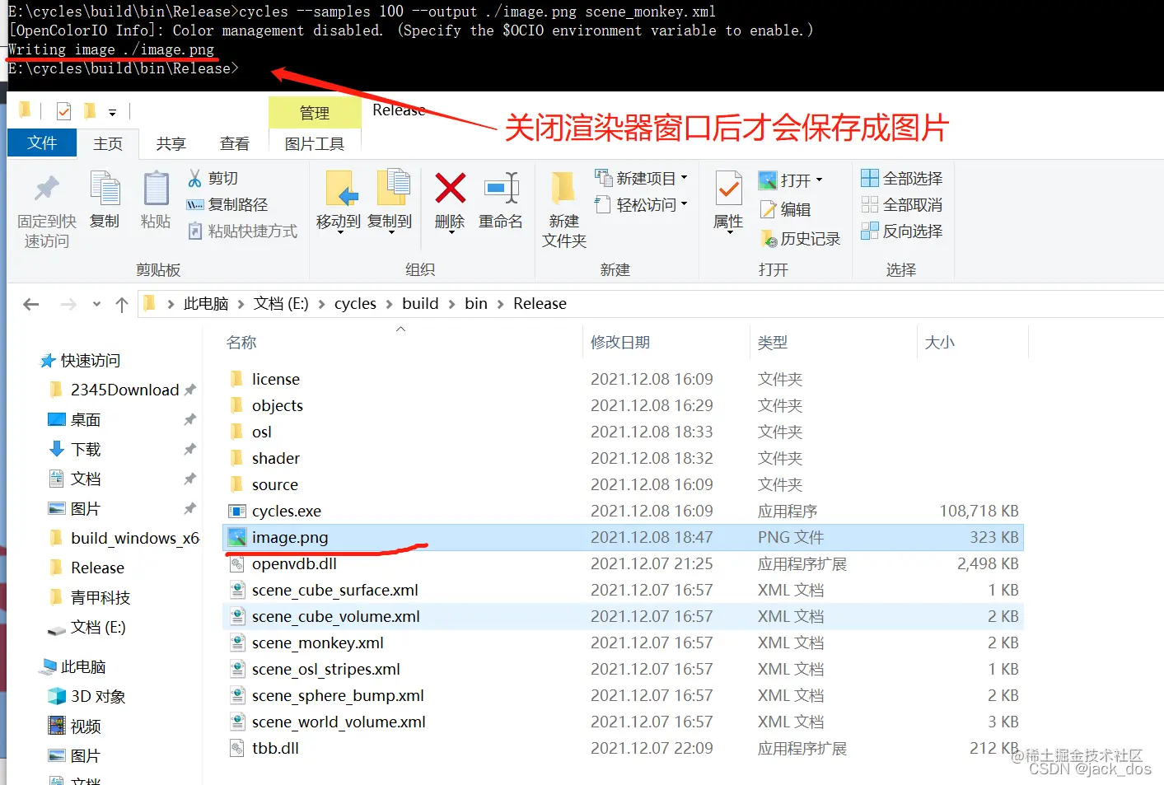Sort by the Name column header
Screen dimensions: 1164x785
241,342
